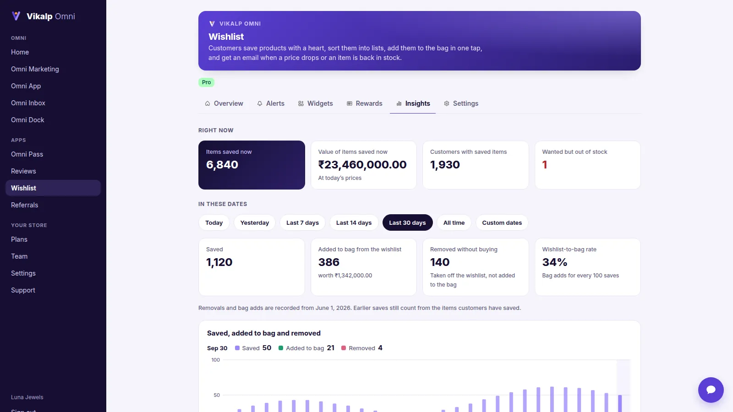Click the red Removed legend swatch

[x=344, y=348]
